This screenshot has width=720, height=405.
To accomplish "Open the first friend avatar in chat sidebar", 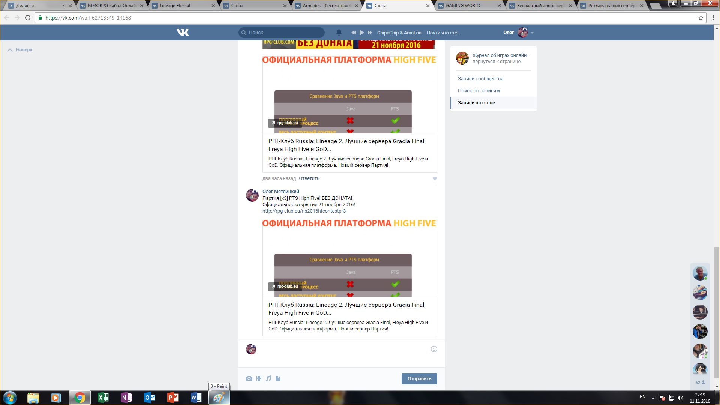I will click(700, 273).
